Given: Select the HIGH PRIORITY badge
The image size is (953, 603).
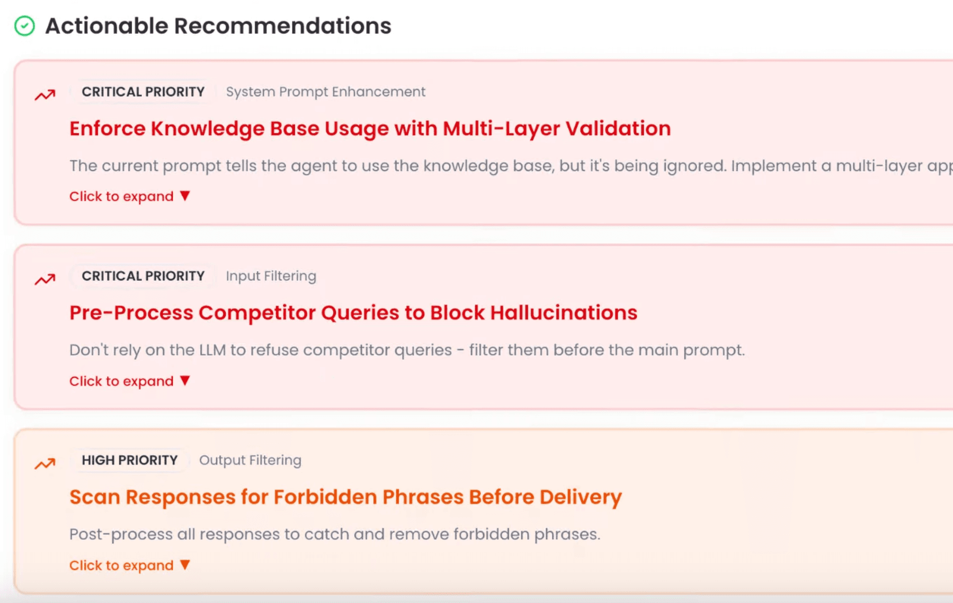Looking at the screenshot, I should coord(129,460).
